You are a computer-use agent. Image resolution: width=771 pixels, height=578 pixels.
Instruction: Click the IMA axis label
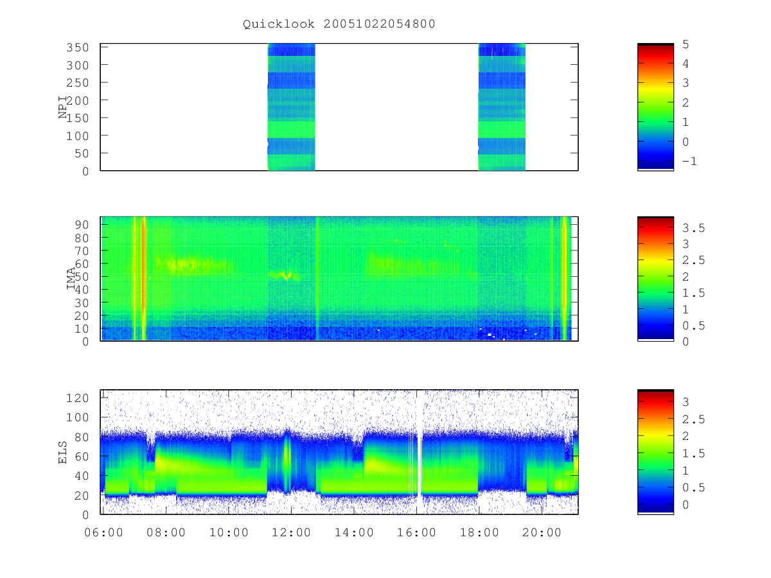[x=71, y=279]
